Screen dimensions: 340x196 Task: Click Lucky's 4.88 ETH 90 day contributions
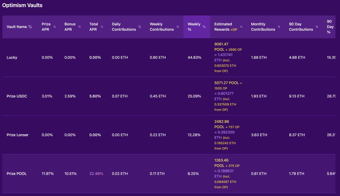coord(297,57)
